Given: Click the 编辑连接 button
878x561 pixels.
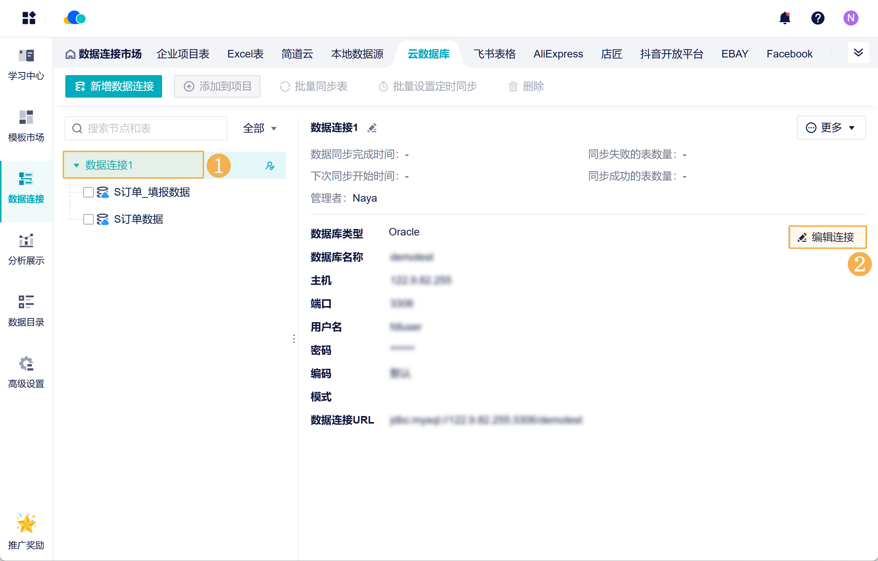Looking at the screenshot, I should coord(827,237).
